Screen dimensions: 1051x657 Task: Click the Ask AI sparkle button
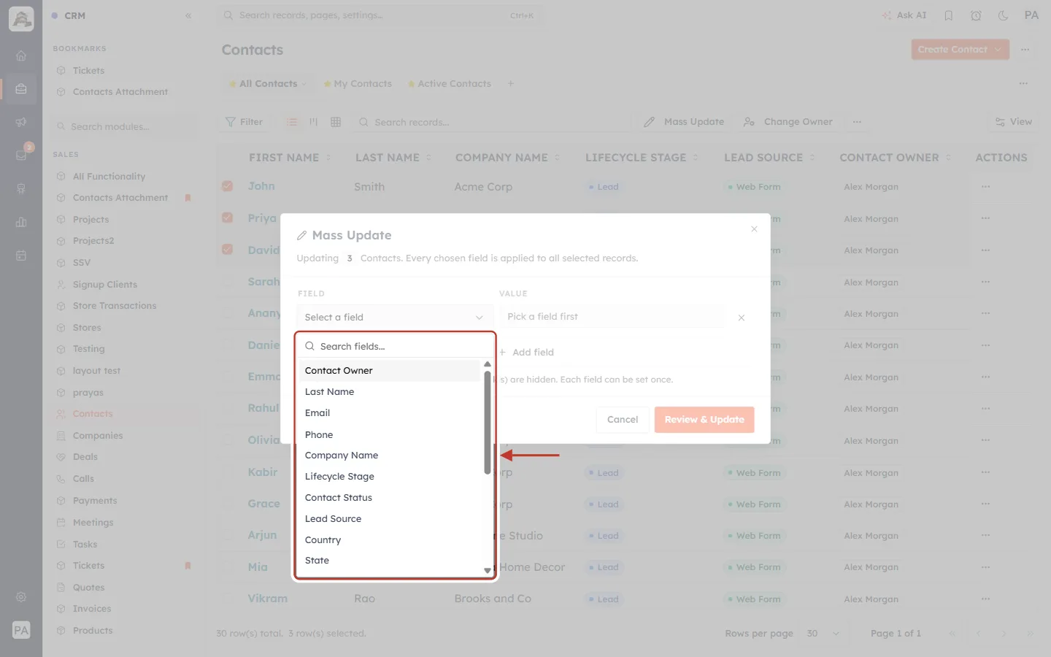(x=904, y=15)
